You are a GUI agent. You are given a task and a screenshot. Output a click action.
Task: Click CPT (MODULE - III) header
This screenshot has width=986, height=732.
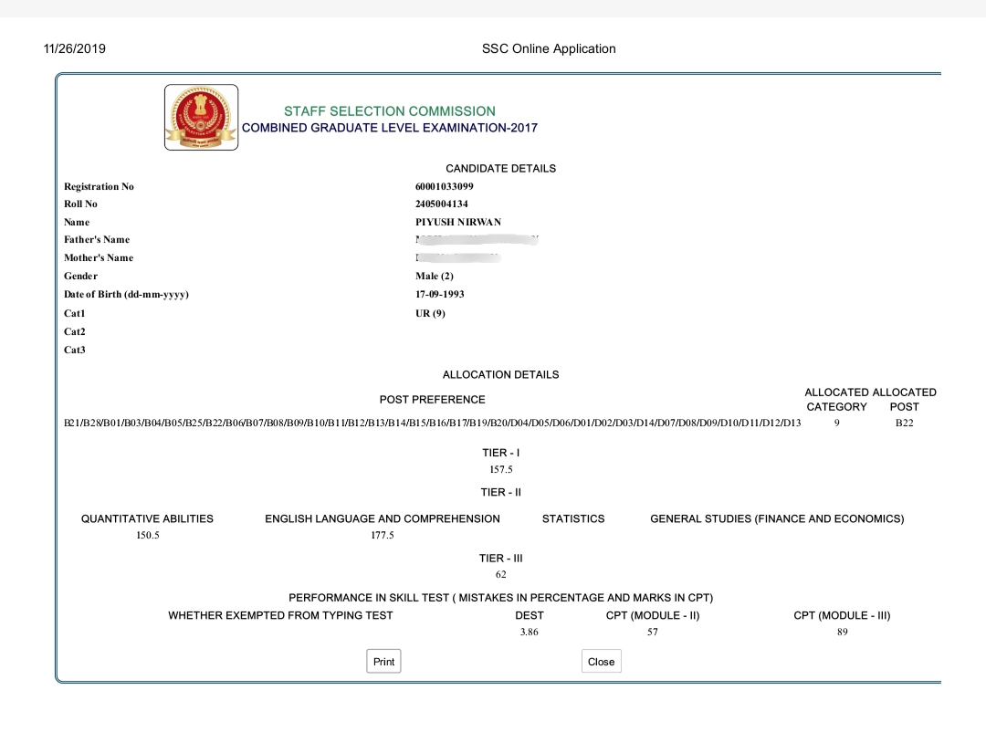842,616
